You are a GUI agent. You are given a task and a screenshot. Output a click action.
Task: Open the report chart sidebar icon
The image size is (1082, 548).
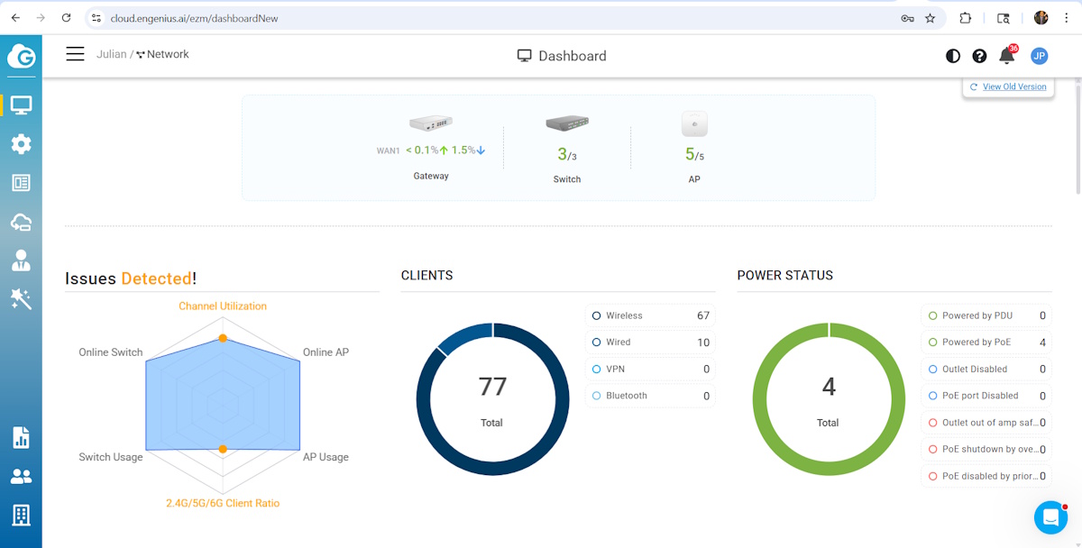click(x=21, y=438)
